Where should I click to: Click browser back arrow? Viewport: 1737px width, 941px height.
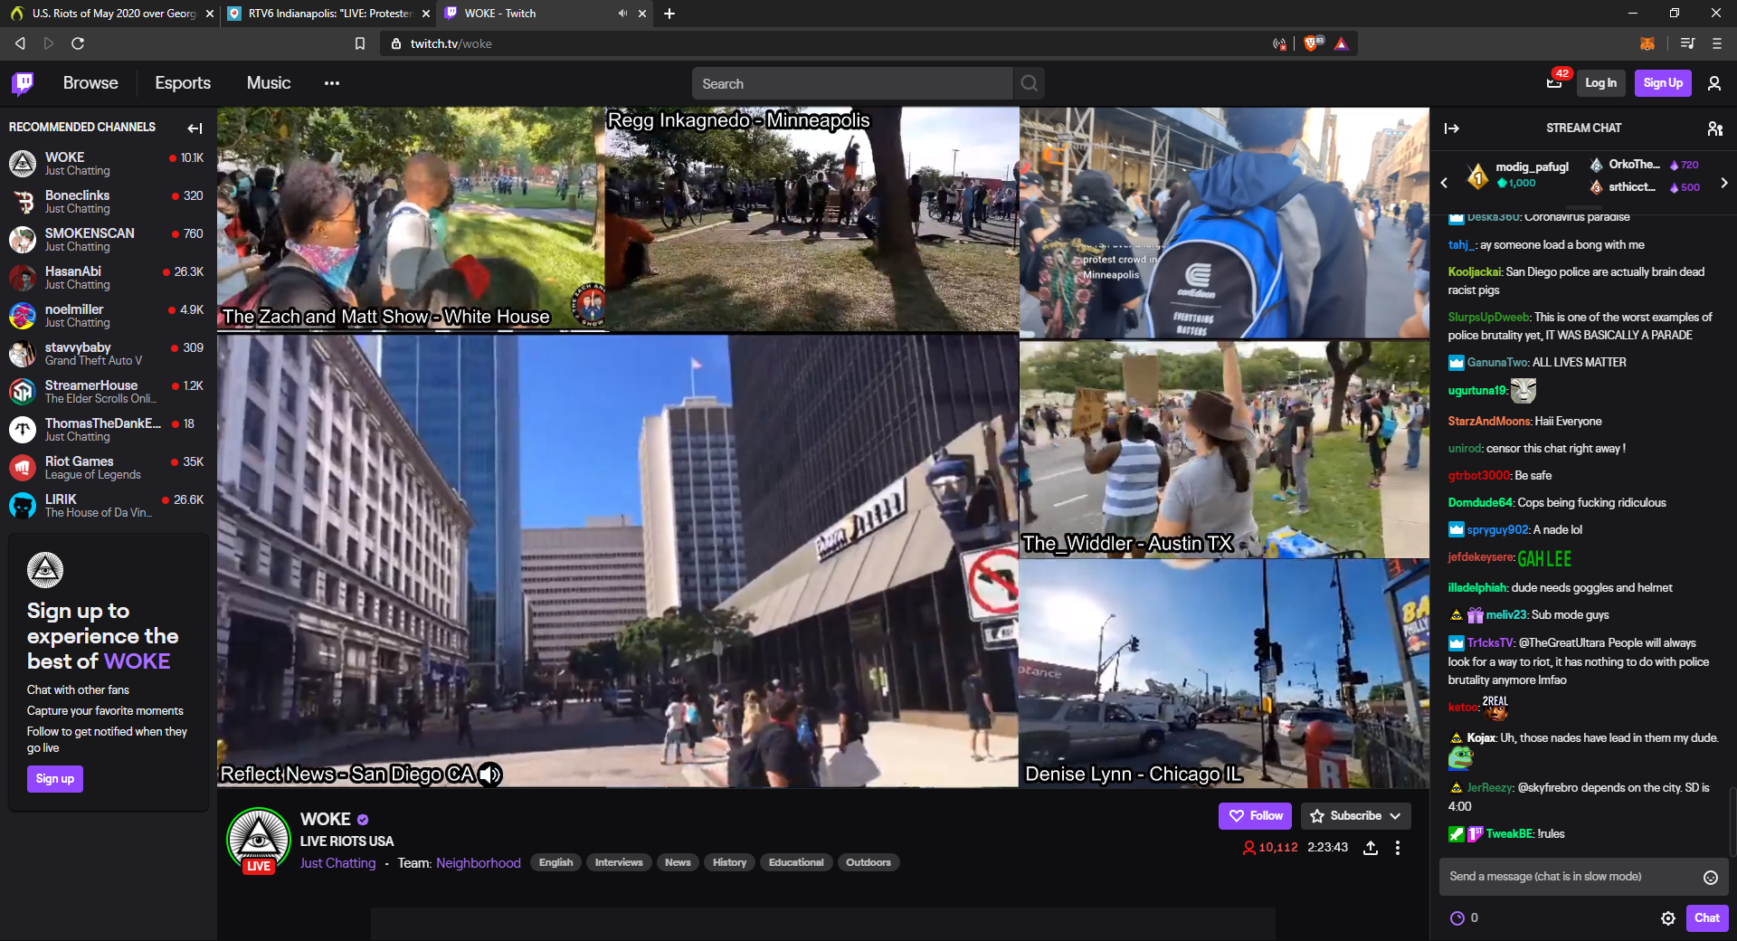pos(20,43)
